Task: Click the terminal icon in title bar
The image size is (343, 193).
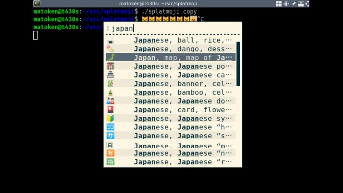Action: (37, 3)
